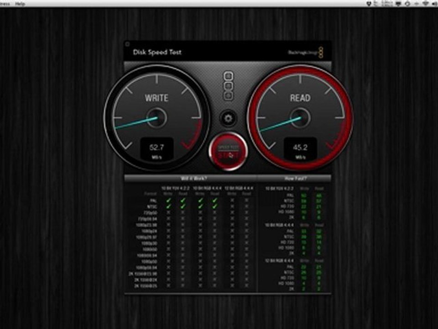Click NTSC 10 Bit RGB write checkmark
Viewport: 438px width, 329px height.
tap(200, 207)
